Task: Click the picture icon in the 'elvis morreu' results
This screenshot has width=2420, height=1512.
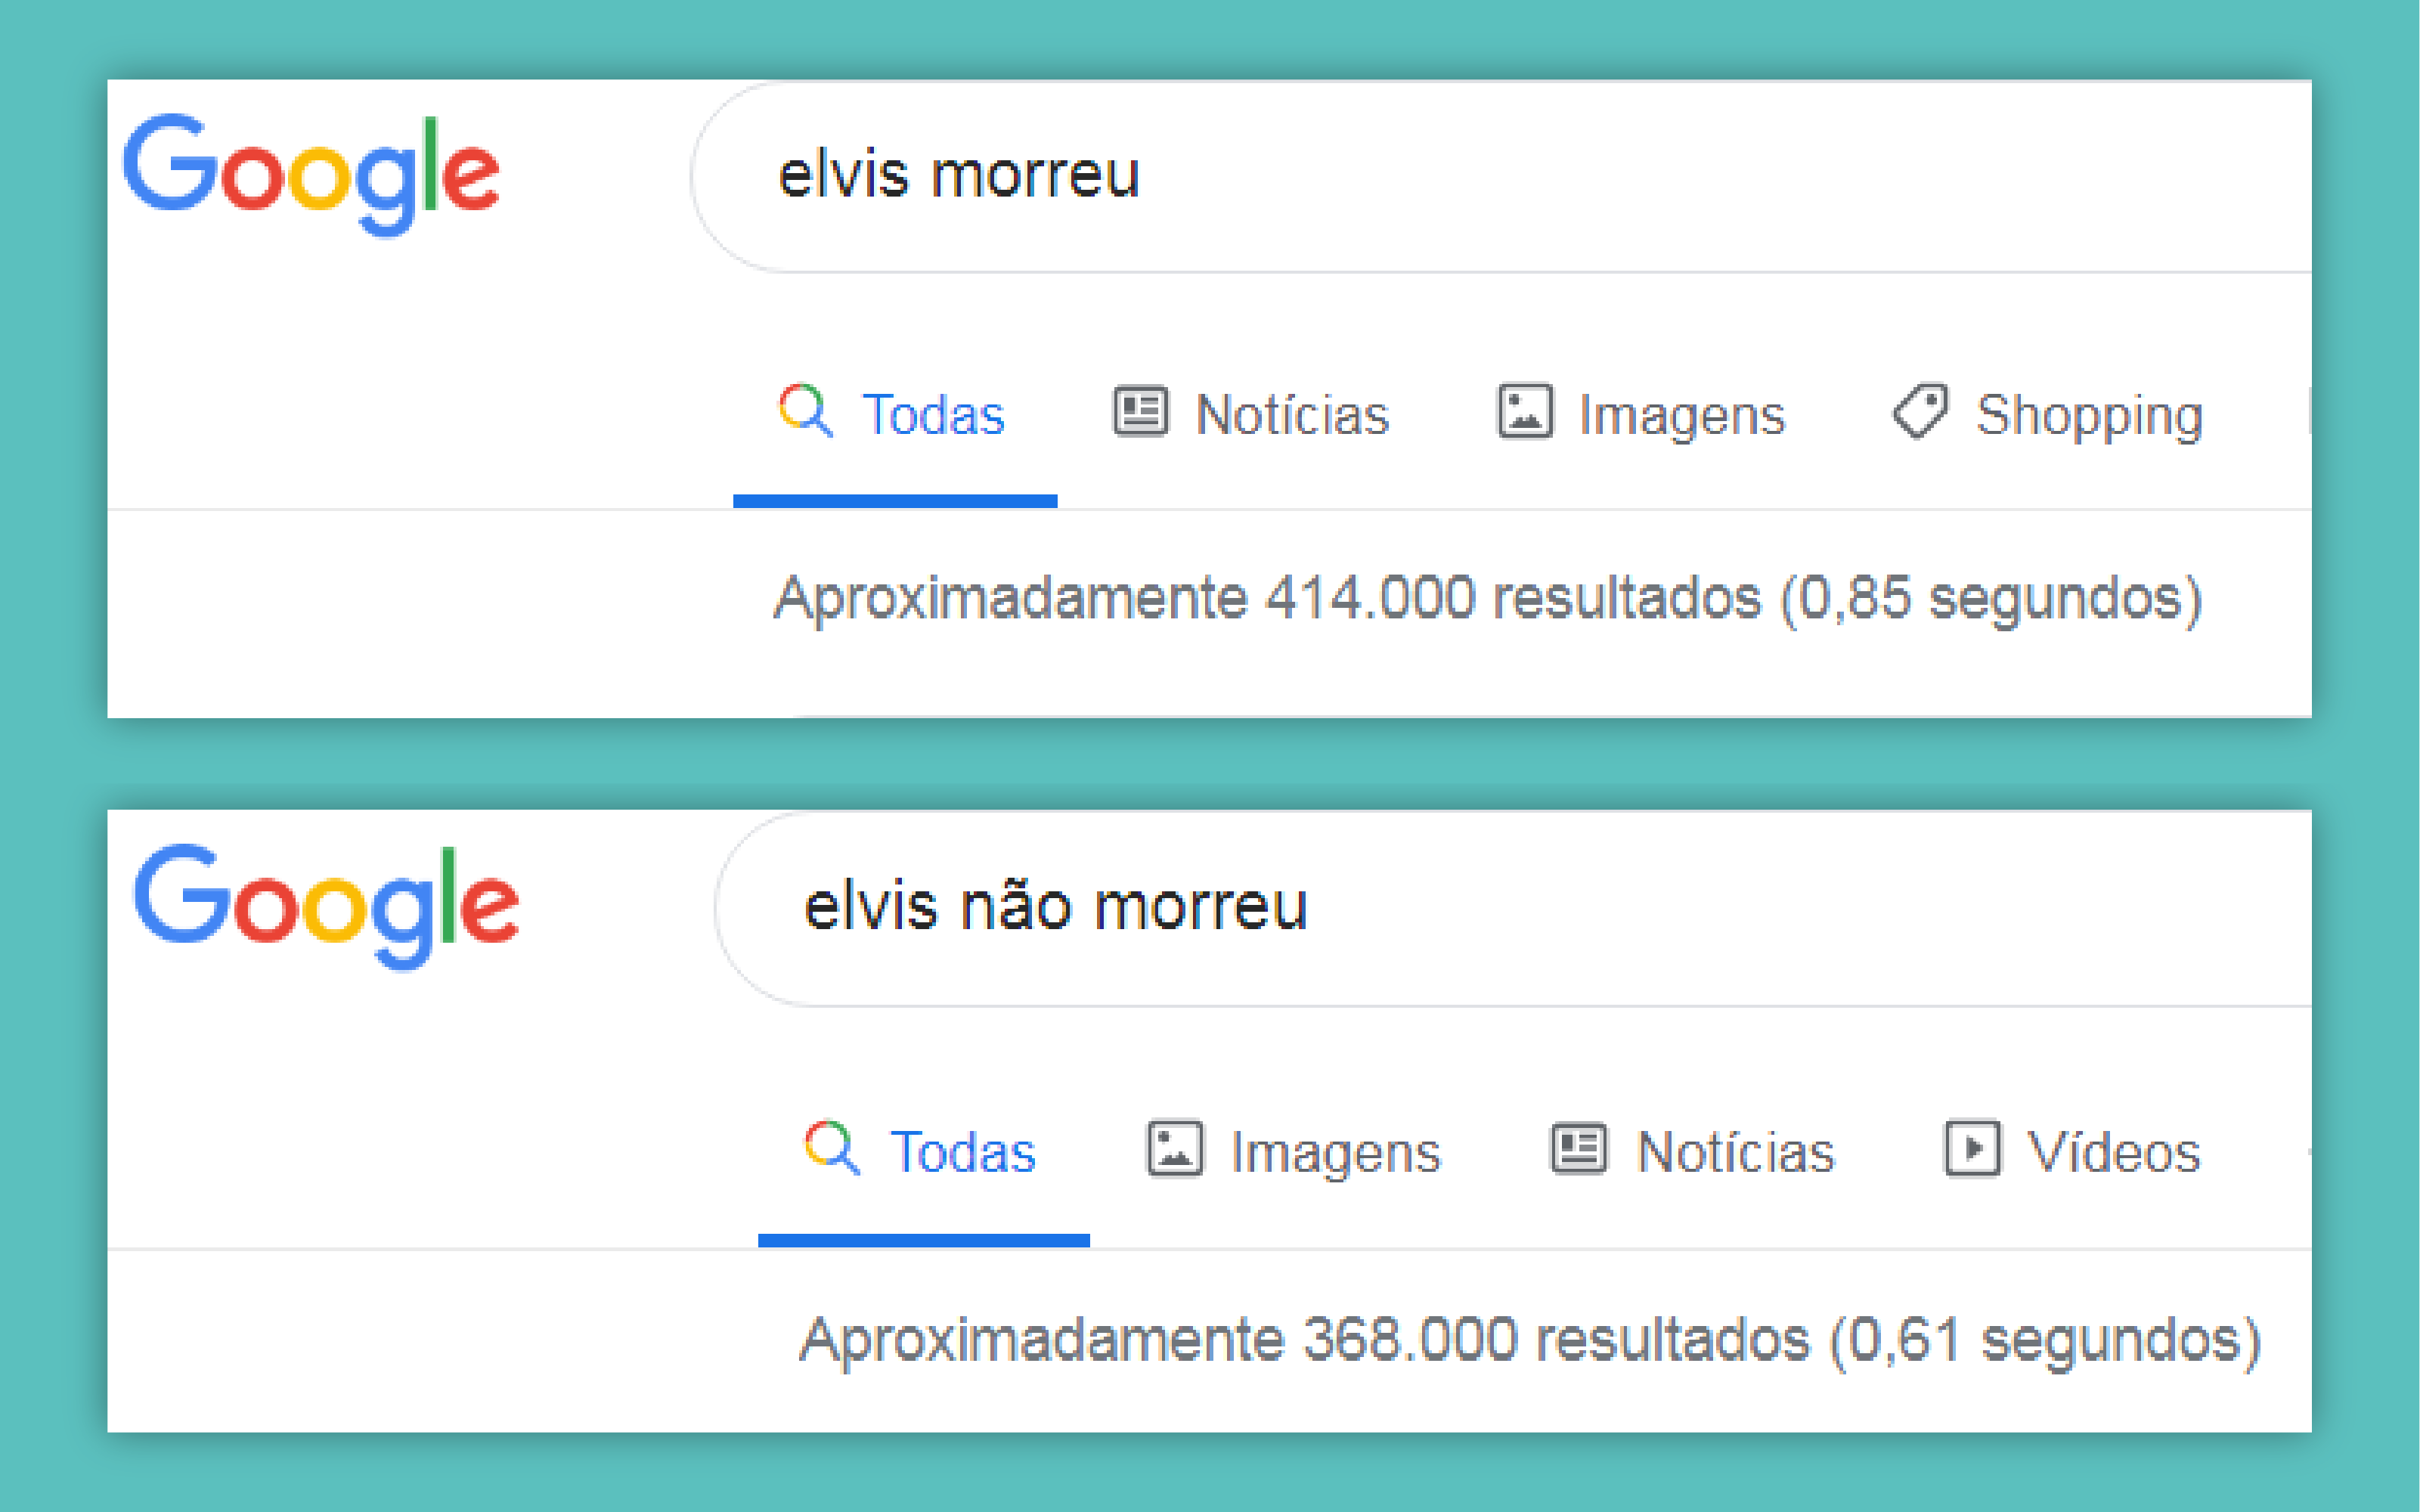Action: [x=1524, y=411]
